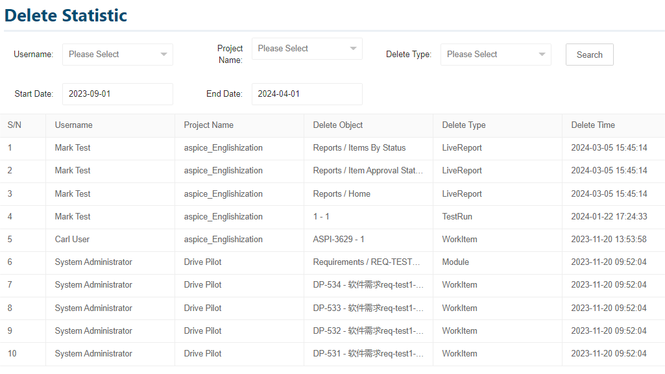Viewport: 665px width, 374px height.
Task: Open the Username dropdown
Action: pos(117,55)
